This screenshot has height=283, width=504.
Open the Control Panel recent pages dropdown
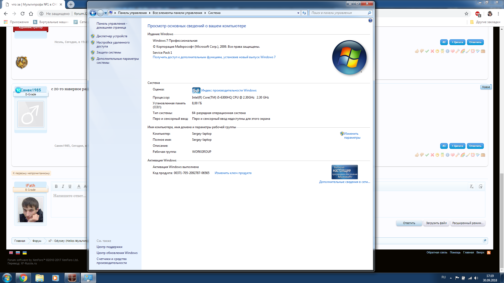tap(106, 13)
